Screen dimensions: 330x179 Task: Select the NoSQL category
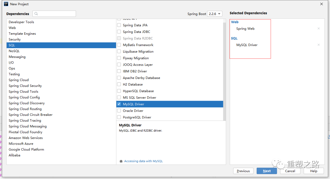click(x=14, y=51)
